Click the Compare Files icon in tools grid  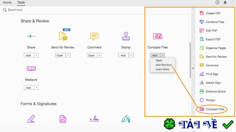[x=158, y=36]
